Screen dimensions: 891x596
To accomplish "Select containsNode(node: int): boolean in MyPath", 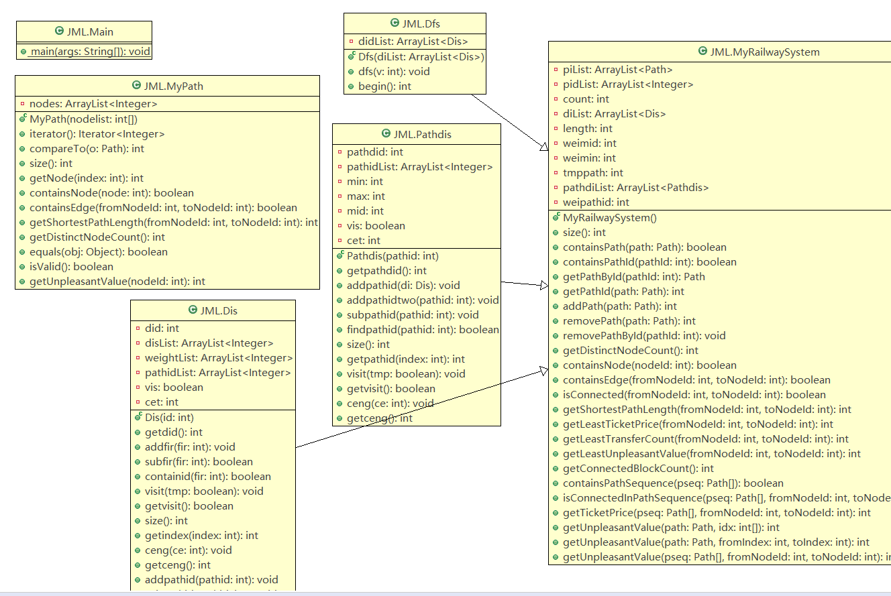I will pos(111,192).
